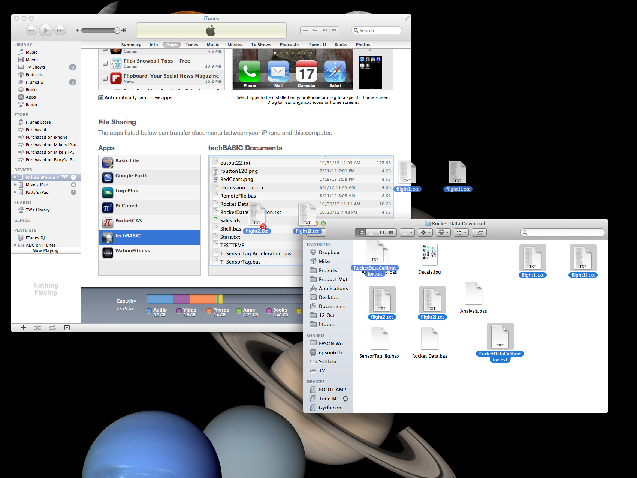Skip back with the iTunes rewind button
Screen dimensions: 637x478
31,30
